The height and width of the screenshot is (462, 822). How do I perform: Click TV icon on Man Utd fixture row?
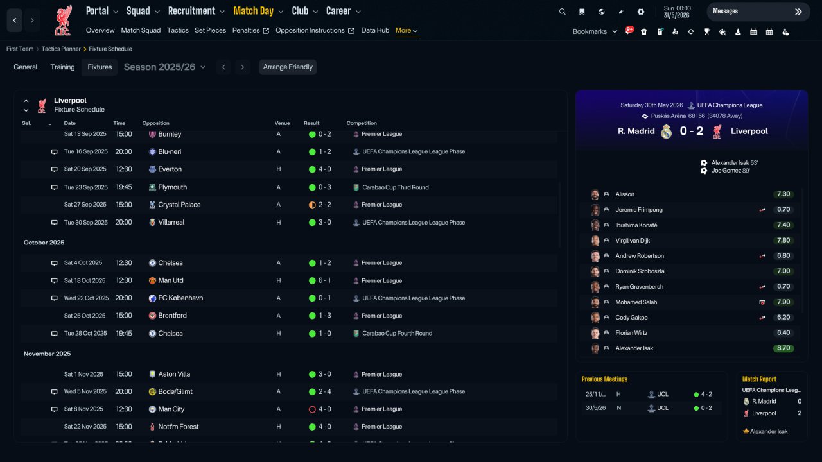tap(55, 280)
